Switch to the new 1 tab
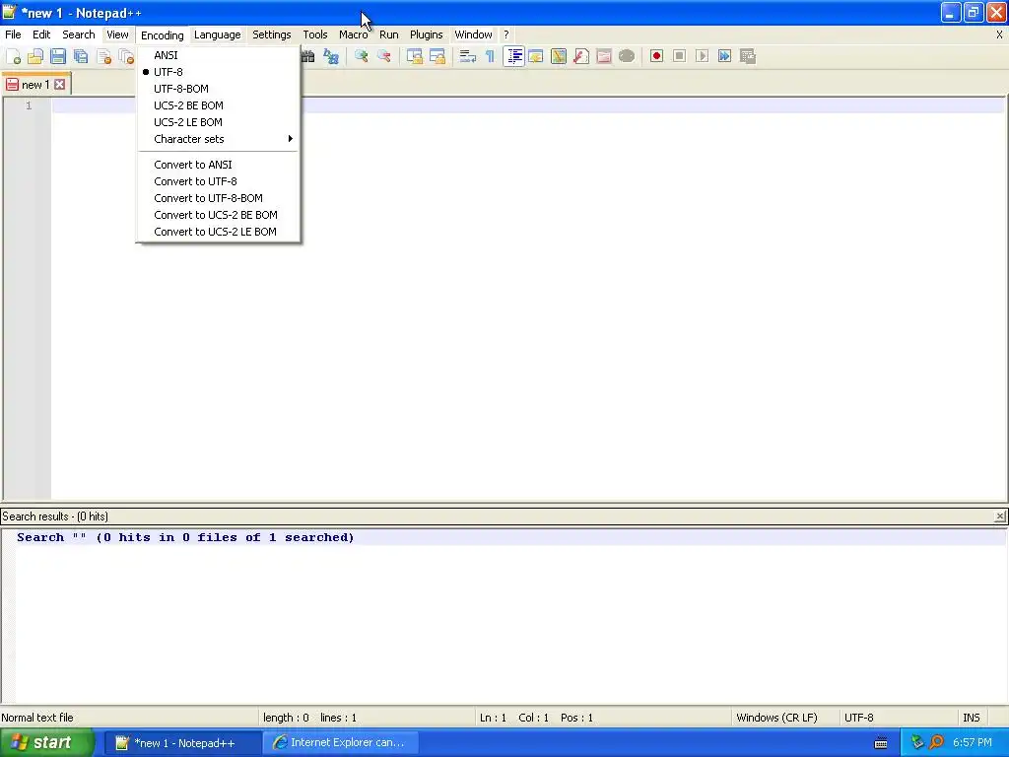 [x=36, y=85]
